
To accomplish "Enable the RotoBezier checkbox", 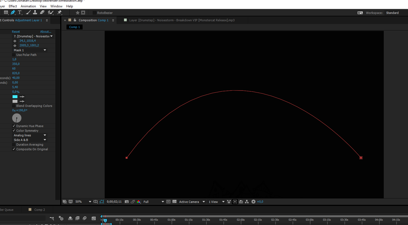I will point(95,13).
